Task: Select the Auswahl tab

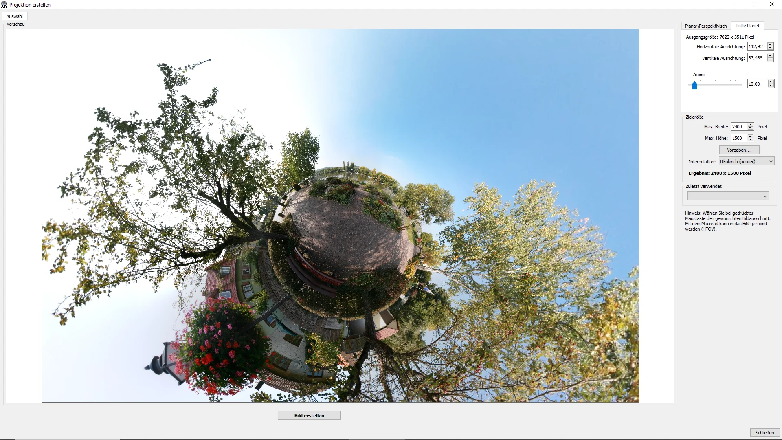Action: [15, 16]
